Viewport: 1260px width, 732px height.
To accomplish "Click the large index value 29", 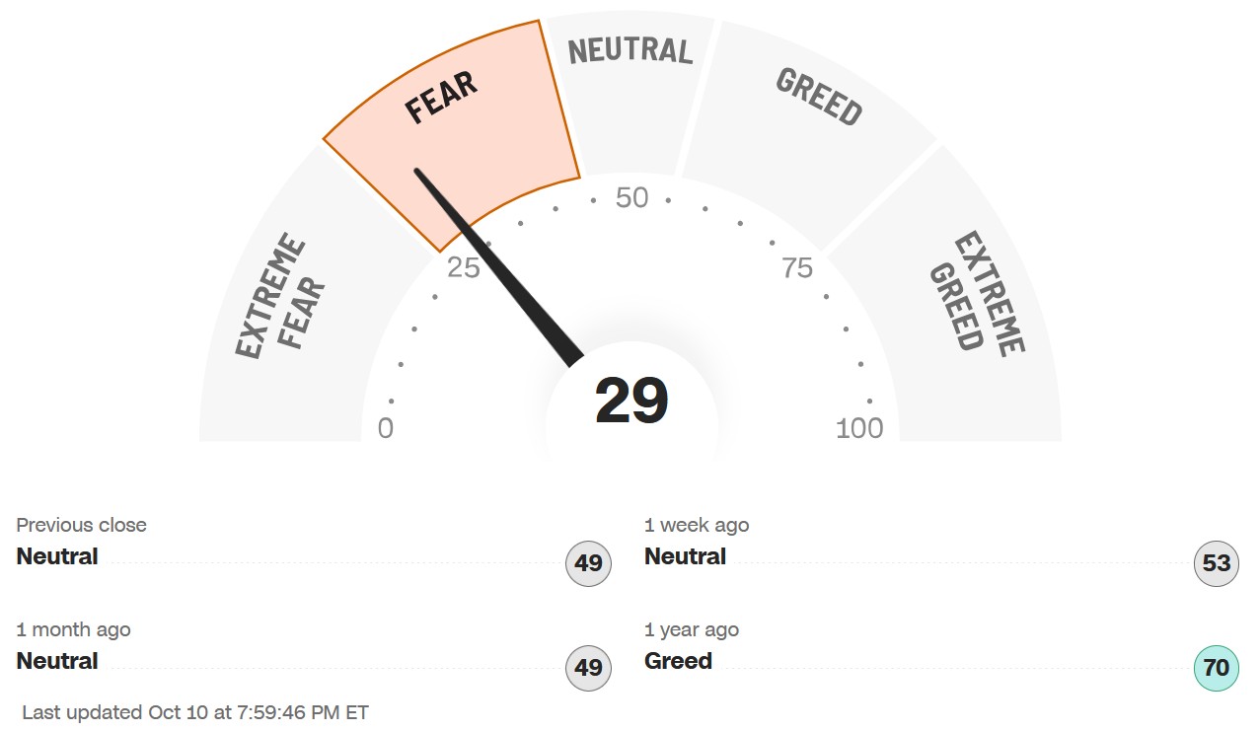I will coord(631,402).
